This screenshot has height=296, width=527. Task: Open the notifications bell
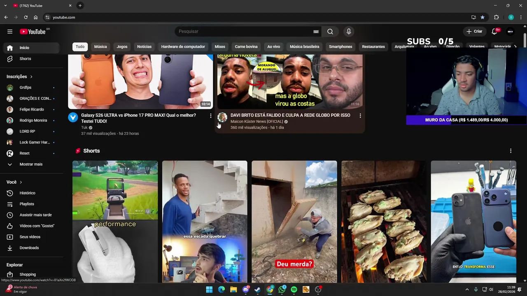(494, 32)
